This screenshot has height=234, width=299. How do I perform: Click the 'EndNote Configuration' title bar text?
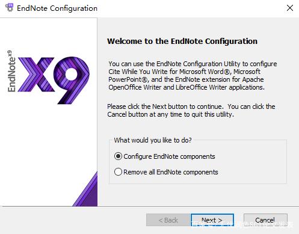[57, 8]
